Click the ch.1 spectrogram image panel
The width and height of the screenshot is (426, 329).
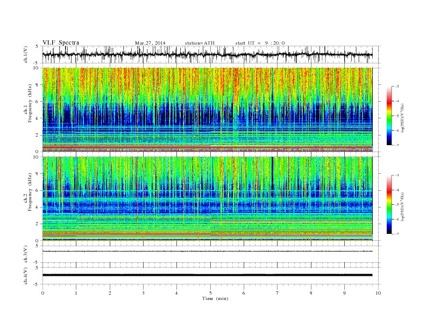207,110
